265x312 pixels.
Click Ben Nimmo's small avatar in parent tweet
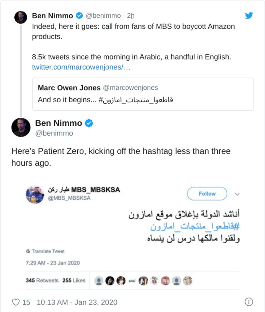(x=21, y=17)
